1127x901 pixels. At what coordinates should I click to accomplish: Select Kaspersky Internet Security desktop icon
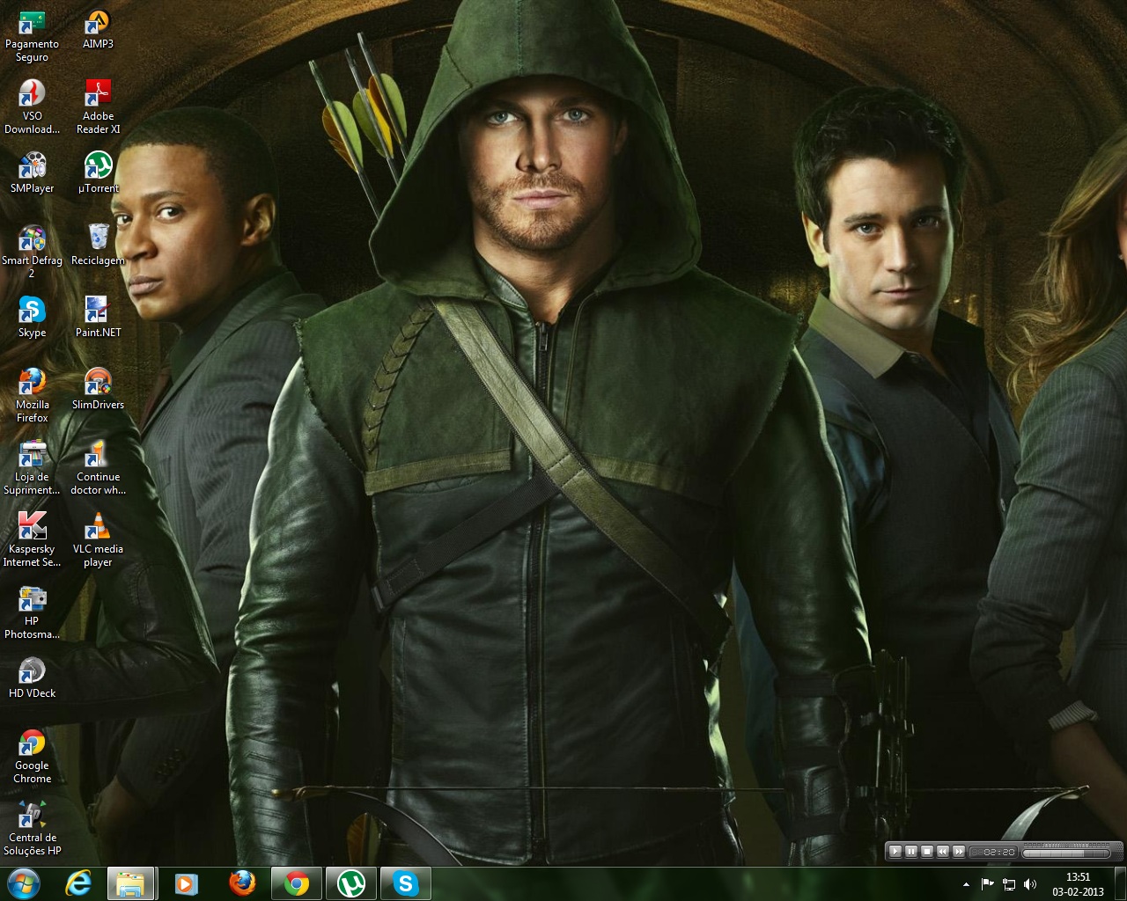pyautogui.click(x=32, y=541)
